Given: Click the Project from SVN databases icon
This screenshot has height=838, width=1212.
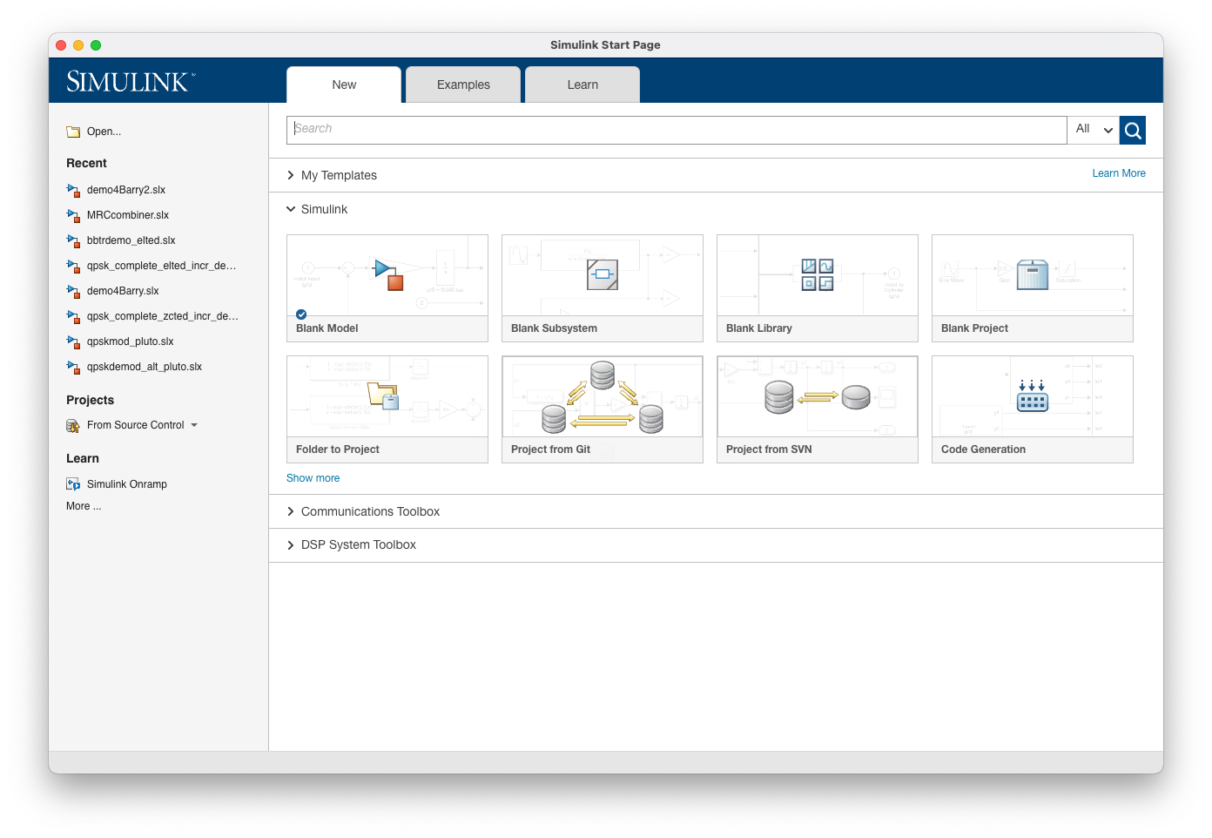Looking at the screenshot, I should (x=818, y=397).
